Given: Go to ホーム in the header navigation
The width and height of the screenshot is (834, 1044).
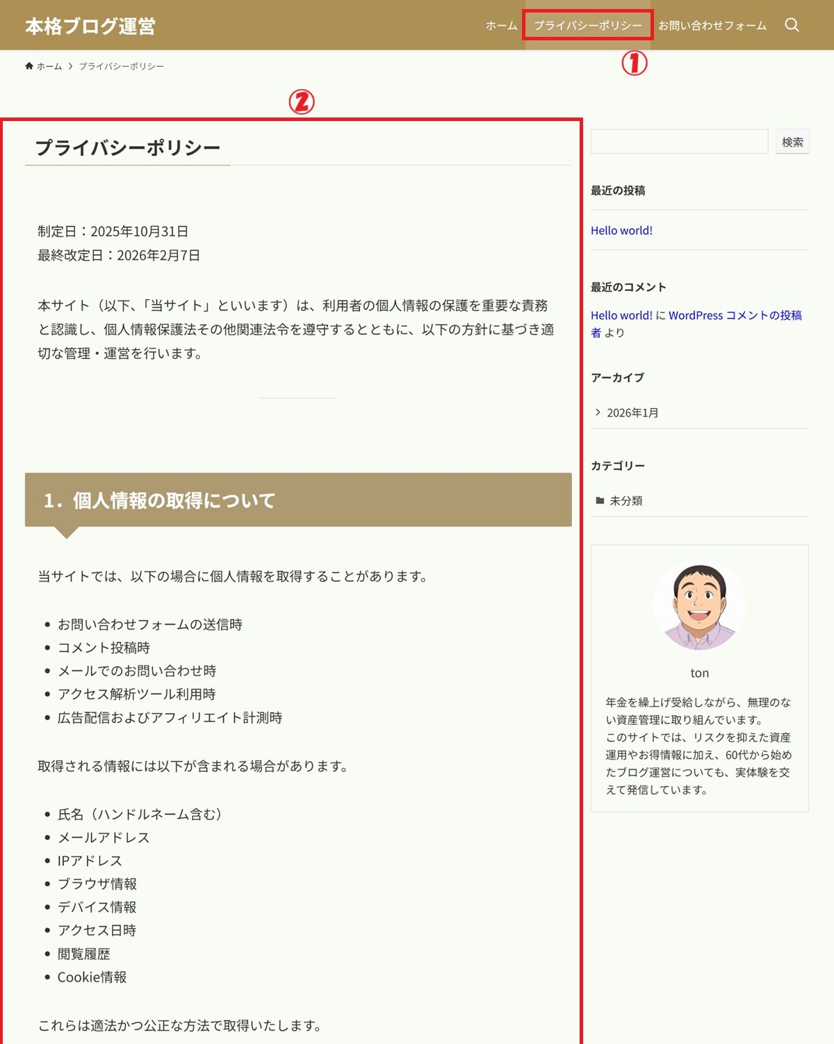Looking at the screenshot, I should pyautogui.click(x=501, y=26).
